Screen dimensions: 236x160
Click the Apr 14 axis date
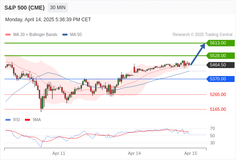coord(134,153)
